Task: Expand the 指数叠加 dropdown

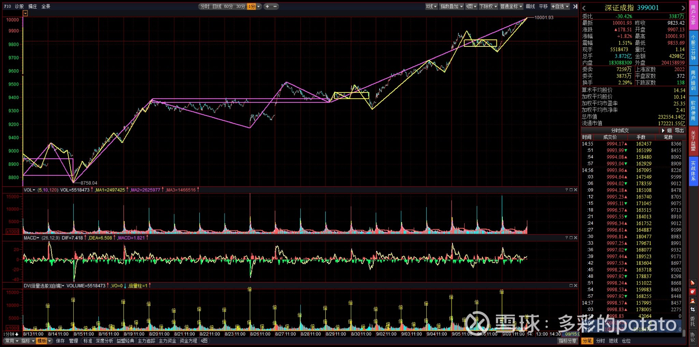Action: coord(451,6)
